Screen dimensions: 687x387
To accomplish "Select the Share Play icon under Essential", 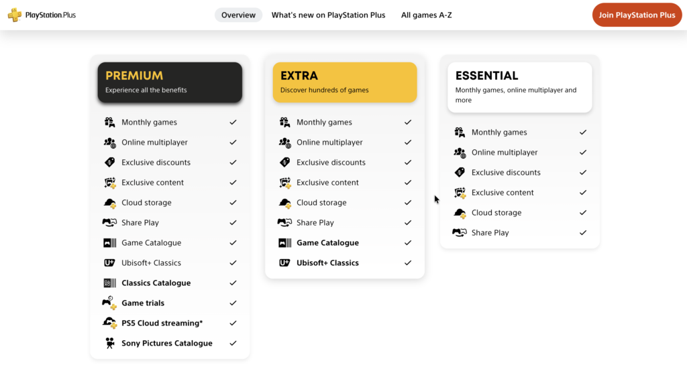I will click(x=460, y=232).
